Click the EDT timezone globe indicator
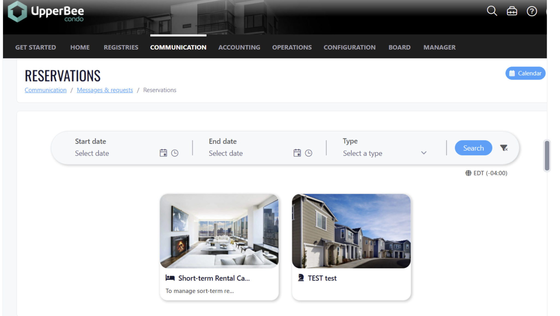 [x=486, y=173]
